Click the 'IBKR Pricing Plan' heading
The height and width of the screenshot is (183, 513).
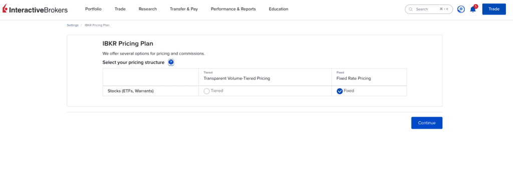click(x=128, y=43)
